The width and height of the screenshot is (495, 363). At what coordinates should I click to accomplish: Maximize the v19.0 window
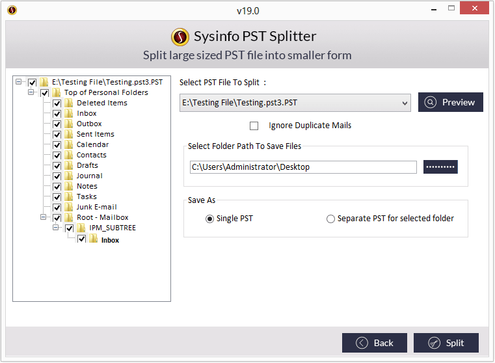click(x=451, y=8)
